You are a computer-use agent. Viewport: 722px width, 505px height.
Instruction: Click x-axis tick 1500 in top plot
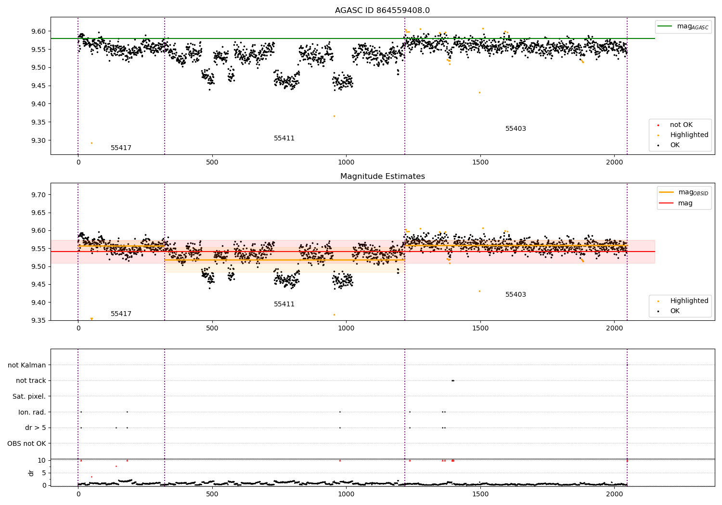[x=480, y=163]
